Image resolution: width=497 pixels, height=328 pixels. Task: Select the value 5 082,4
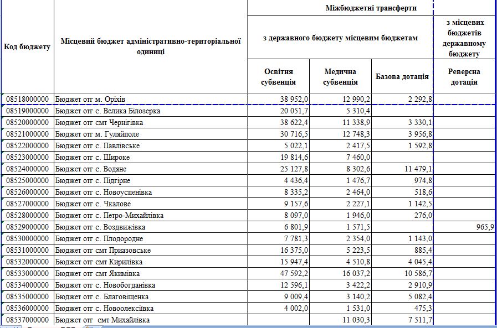(402, 296)
